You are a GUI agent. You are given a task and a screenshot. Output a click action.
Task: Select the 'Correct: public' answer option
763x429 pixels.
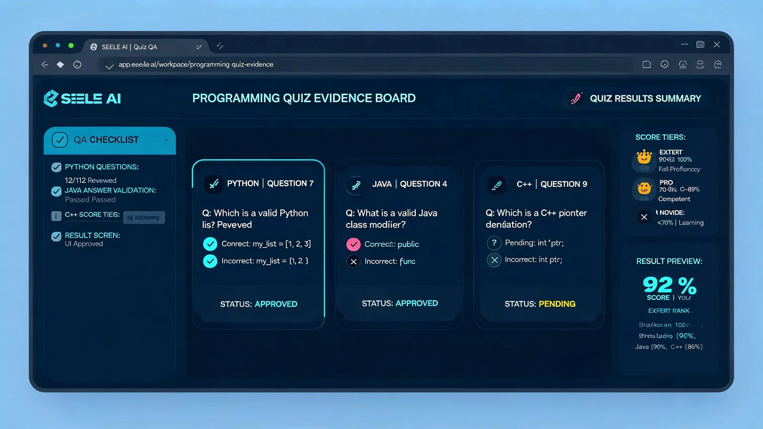383,244
